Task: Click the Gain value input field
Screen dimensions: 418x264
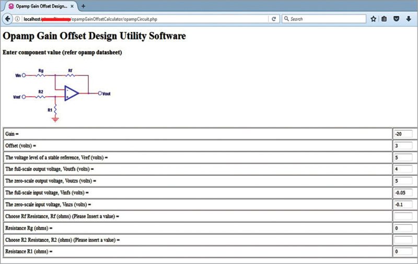Action: [x=403, y=134]
